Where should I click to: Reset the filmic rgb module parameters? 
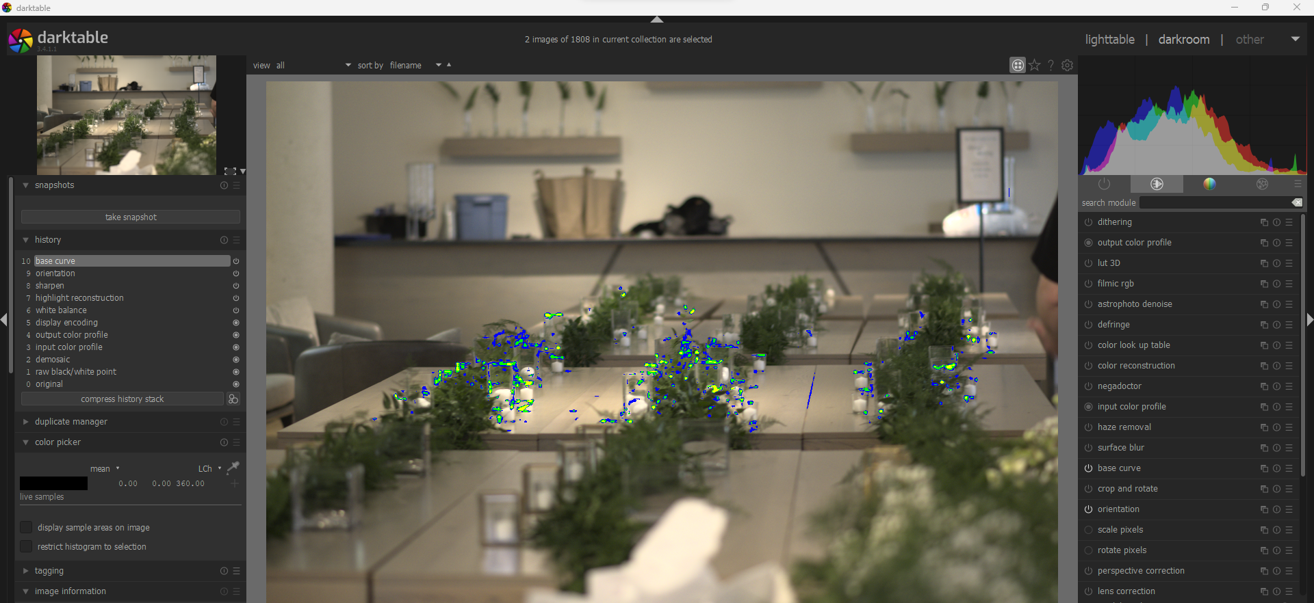(1276, 284)
